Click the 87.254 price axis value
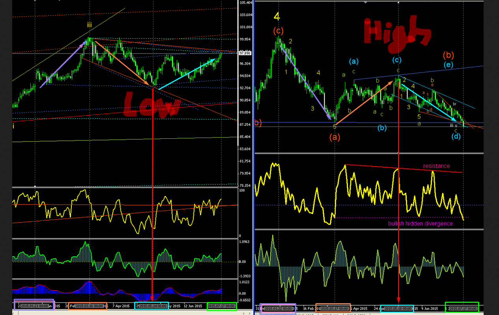Screen dimensions: 499x315 pos(246,125)
